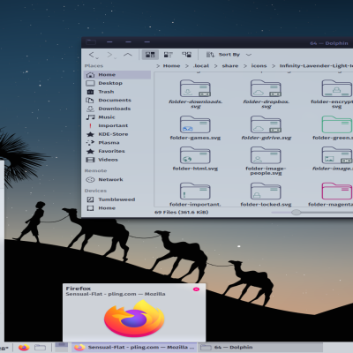
Task: Click .local in the breadcrumb path
Action: (x=201, y=66)
